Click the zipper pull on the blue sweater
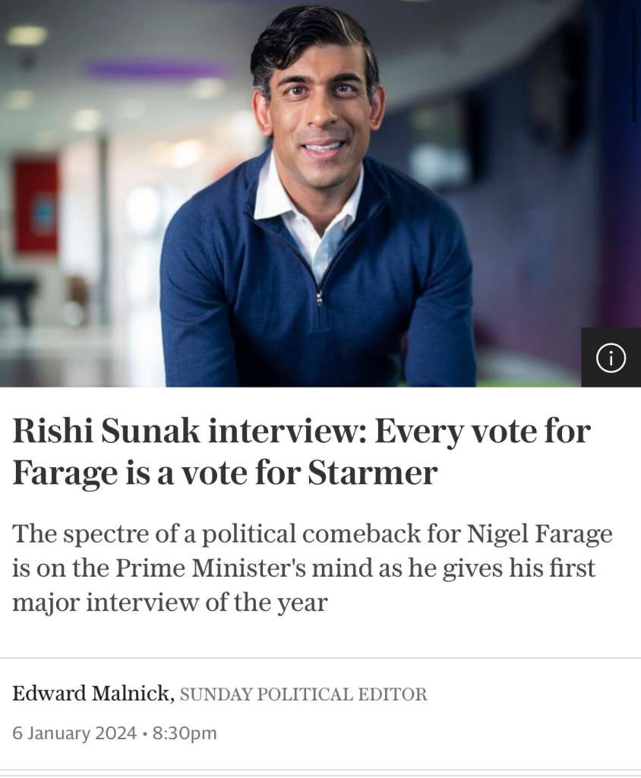The height and width of the screenshot is (778, 641). pos(319,297)
